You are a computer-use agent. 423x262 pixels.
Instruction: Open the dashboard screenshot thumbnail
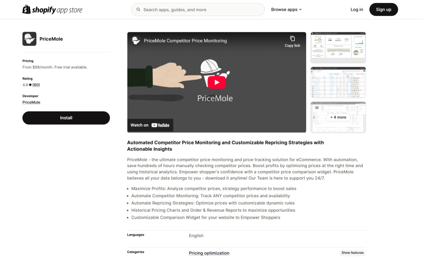(x=338, y=48)
